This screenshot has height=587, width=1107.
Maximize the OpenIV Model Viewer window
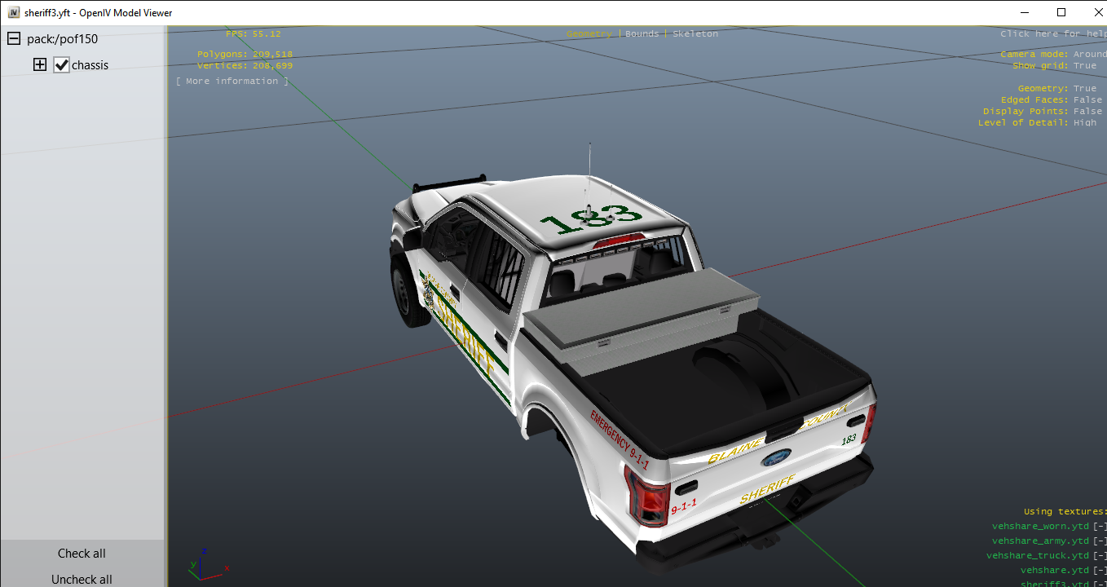tap(1061, 13)
